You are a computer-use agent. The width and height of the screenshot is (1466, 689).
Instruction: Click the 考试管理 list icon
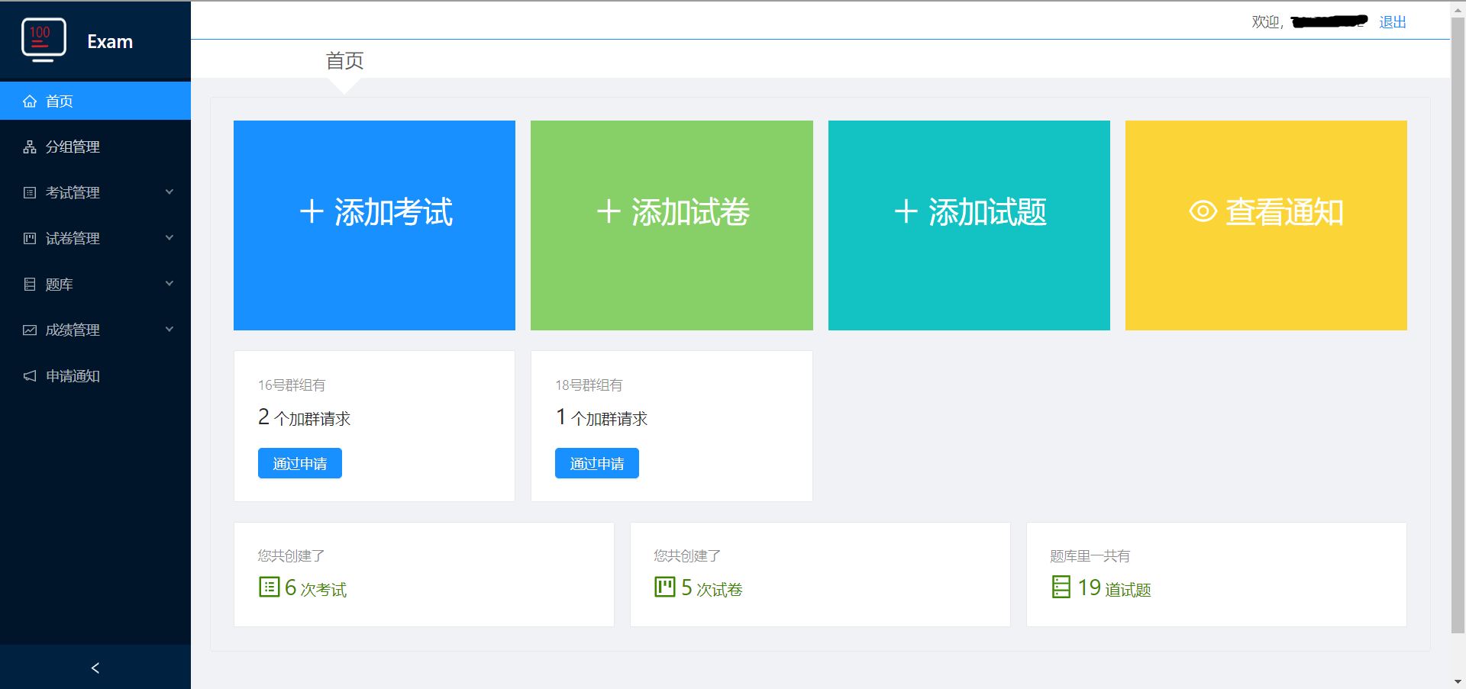pyautogui.click(x=30, y=193)
